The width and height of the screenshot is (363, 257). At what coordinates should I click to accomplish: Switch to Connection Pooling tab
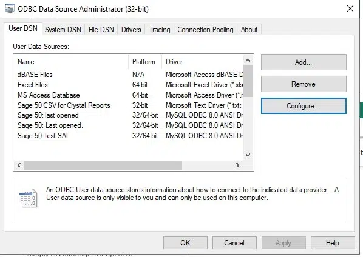click(x=205, y=30)
